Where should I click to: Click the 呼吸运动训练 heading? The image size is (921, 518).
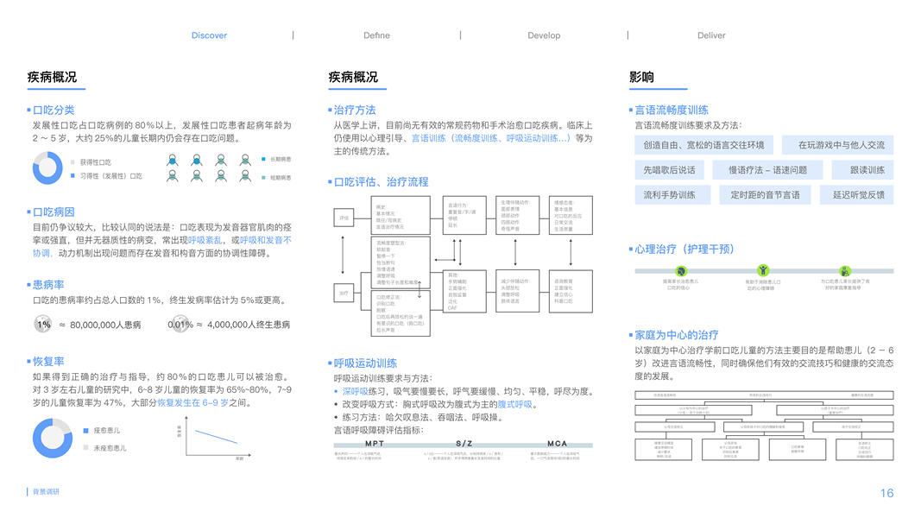click(365, 363)
